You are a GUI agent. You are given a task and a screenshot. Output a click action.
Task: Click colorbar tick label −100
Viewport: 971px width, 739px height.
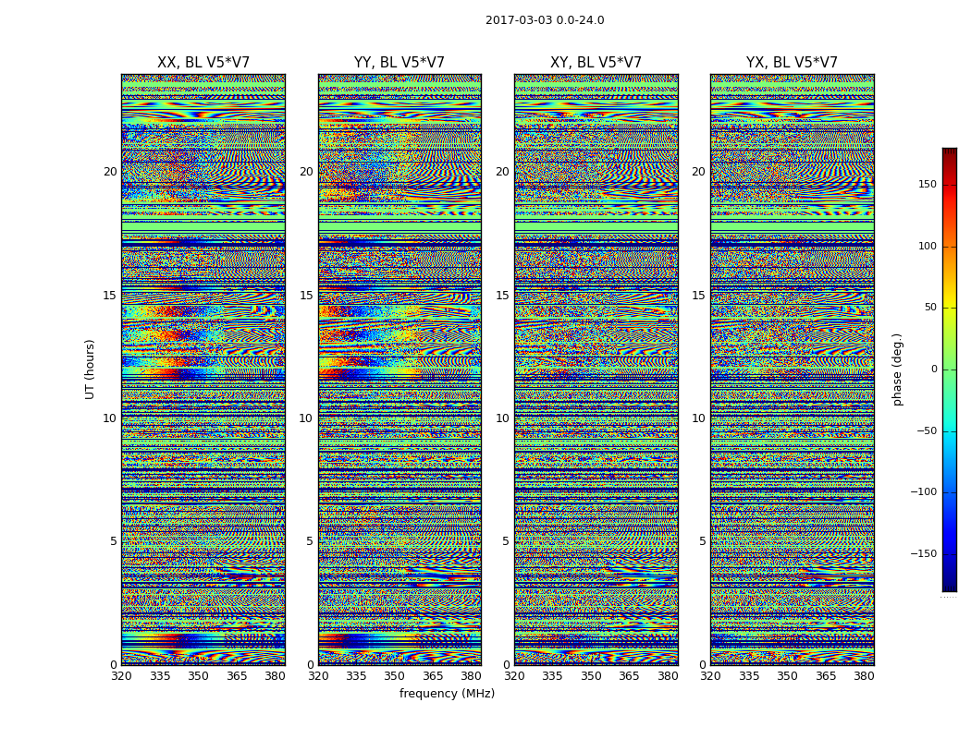pos(923,492)
